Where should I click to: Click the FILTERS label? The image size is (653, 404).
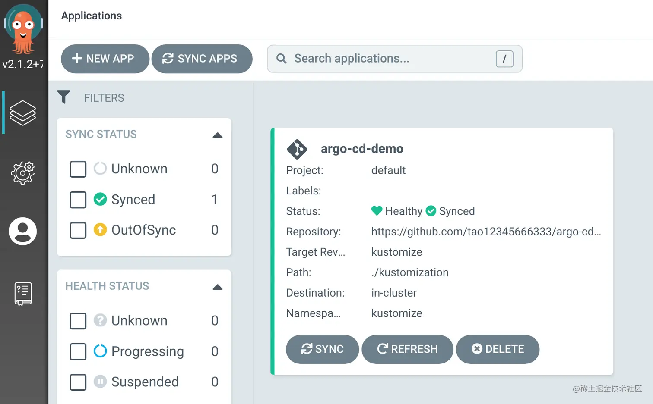104,98
